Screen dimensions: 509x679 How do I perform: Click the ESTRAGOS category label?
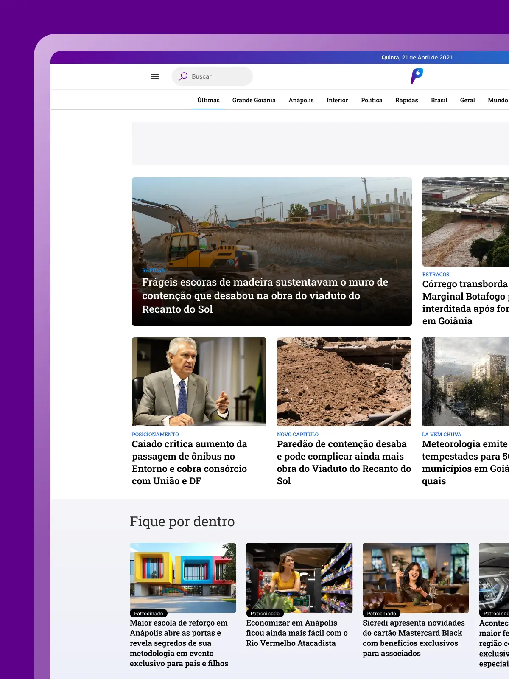pos(436,275)
